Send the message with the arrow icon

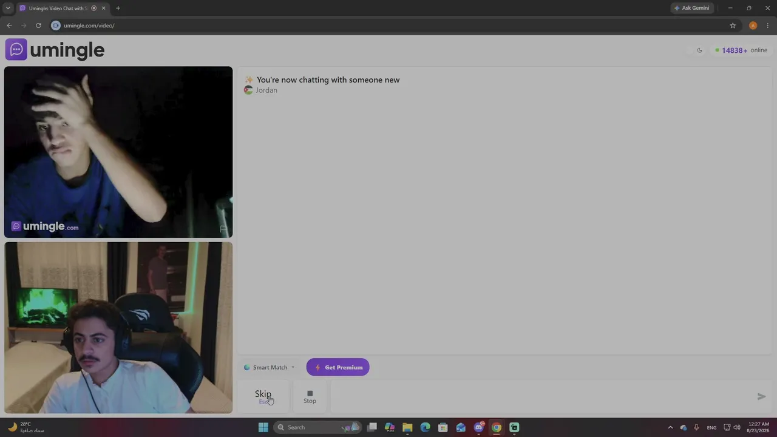[x=761, y=396]
